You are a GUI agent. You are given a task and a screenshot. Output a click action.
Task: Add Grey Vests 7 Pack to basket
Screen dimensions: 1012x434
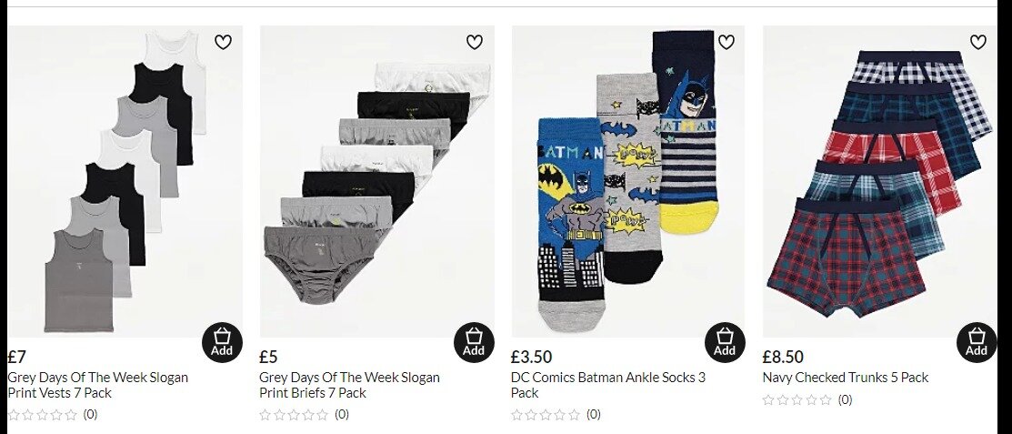click(222, 342)
